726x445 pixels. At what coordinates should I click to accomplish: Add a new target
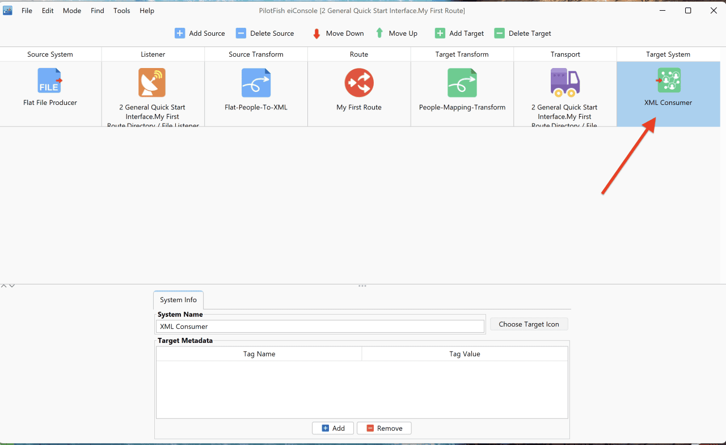(x=459, y=33)
